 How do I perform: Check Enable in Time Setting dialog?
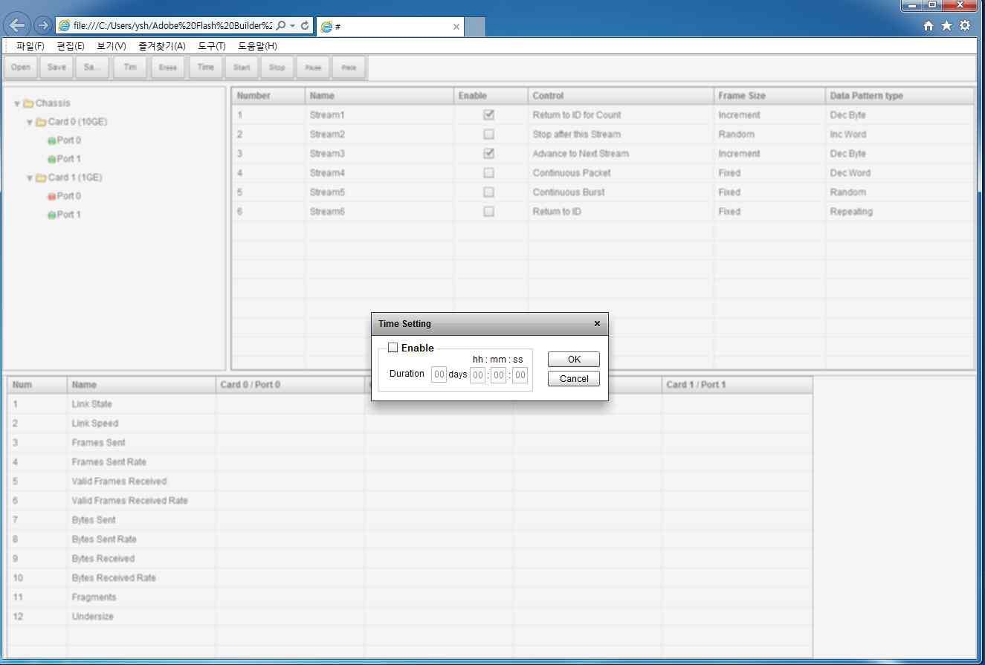393,348
